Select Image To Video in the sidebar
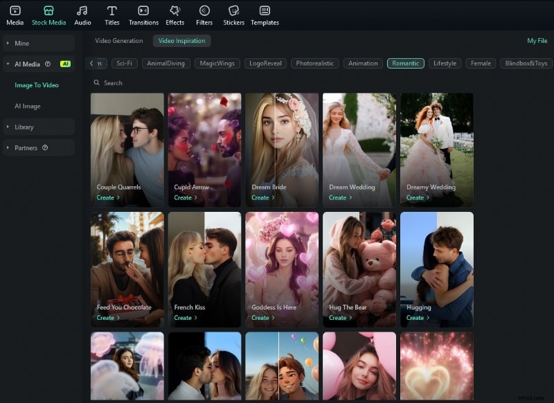Screen dimensions: 554x403 36,84
